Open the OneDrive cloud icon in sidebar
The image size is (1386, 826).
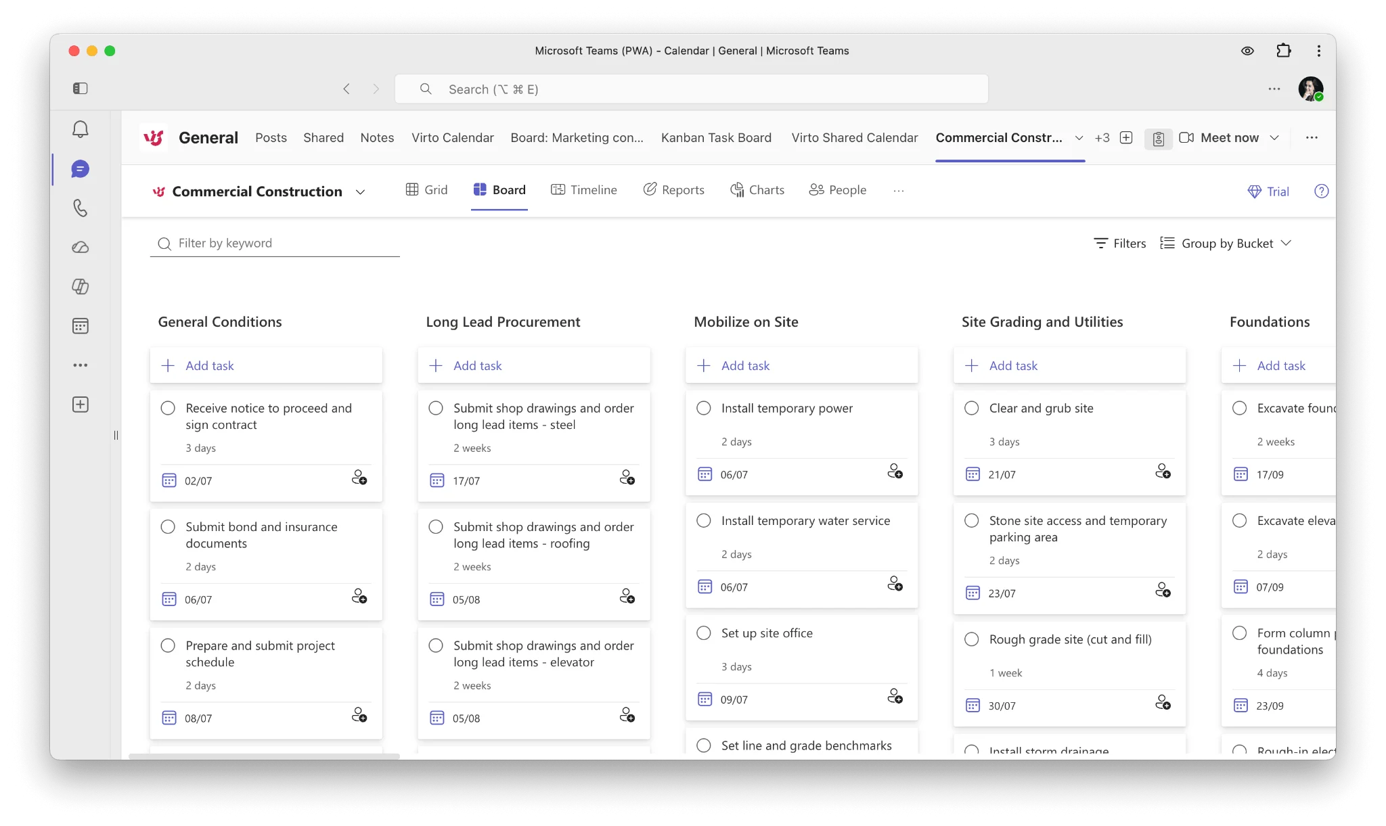pos(80,248)
